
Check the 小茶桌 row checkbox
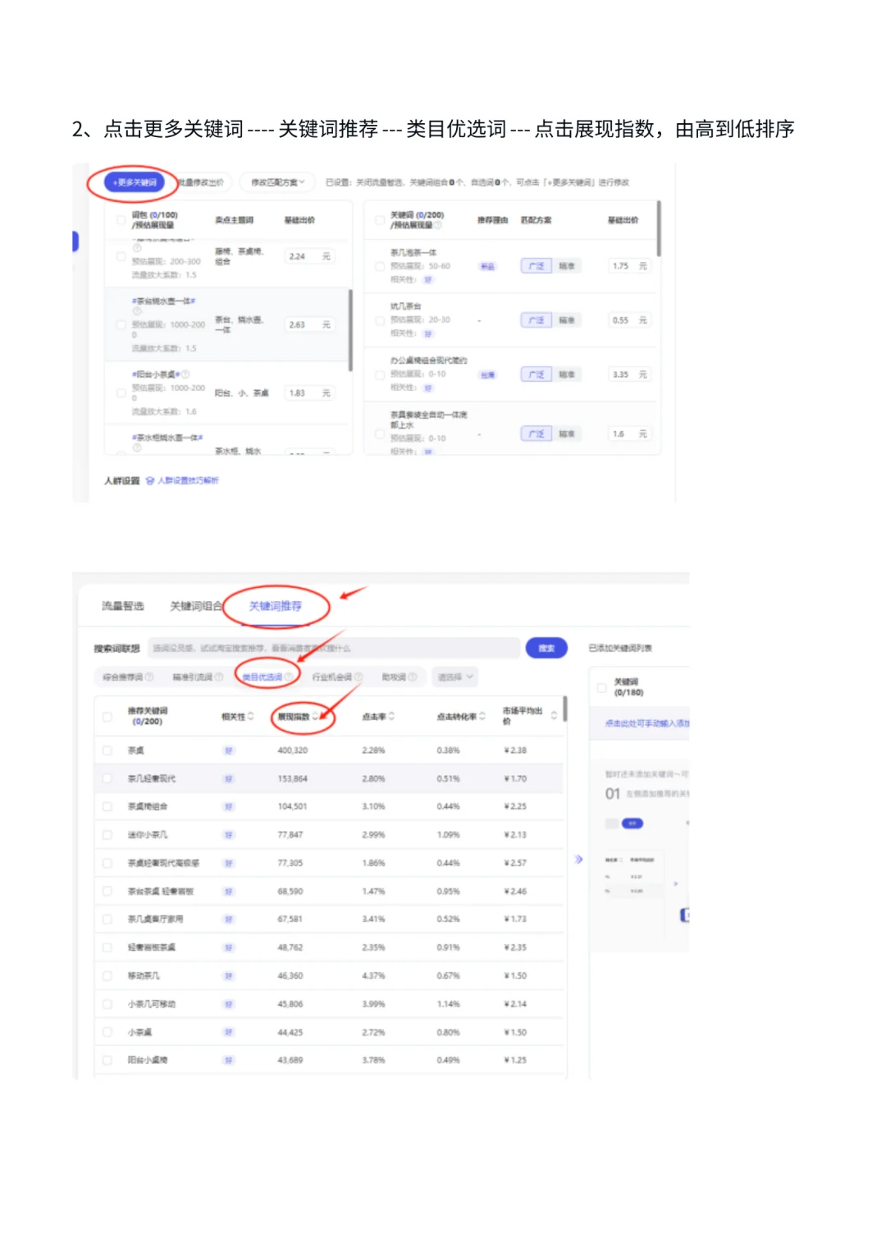tap(107, 1032)
